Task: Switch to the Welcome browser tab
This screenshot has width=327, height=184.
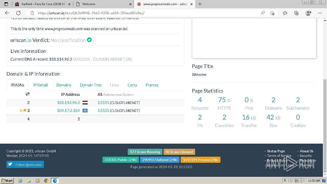Action: tap(103, 4)
